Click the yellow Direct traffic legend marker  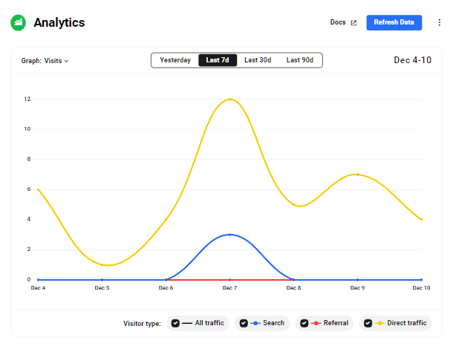[x=380, y=323]
